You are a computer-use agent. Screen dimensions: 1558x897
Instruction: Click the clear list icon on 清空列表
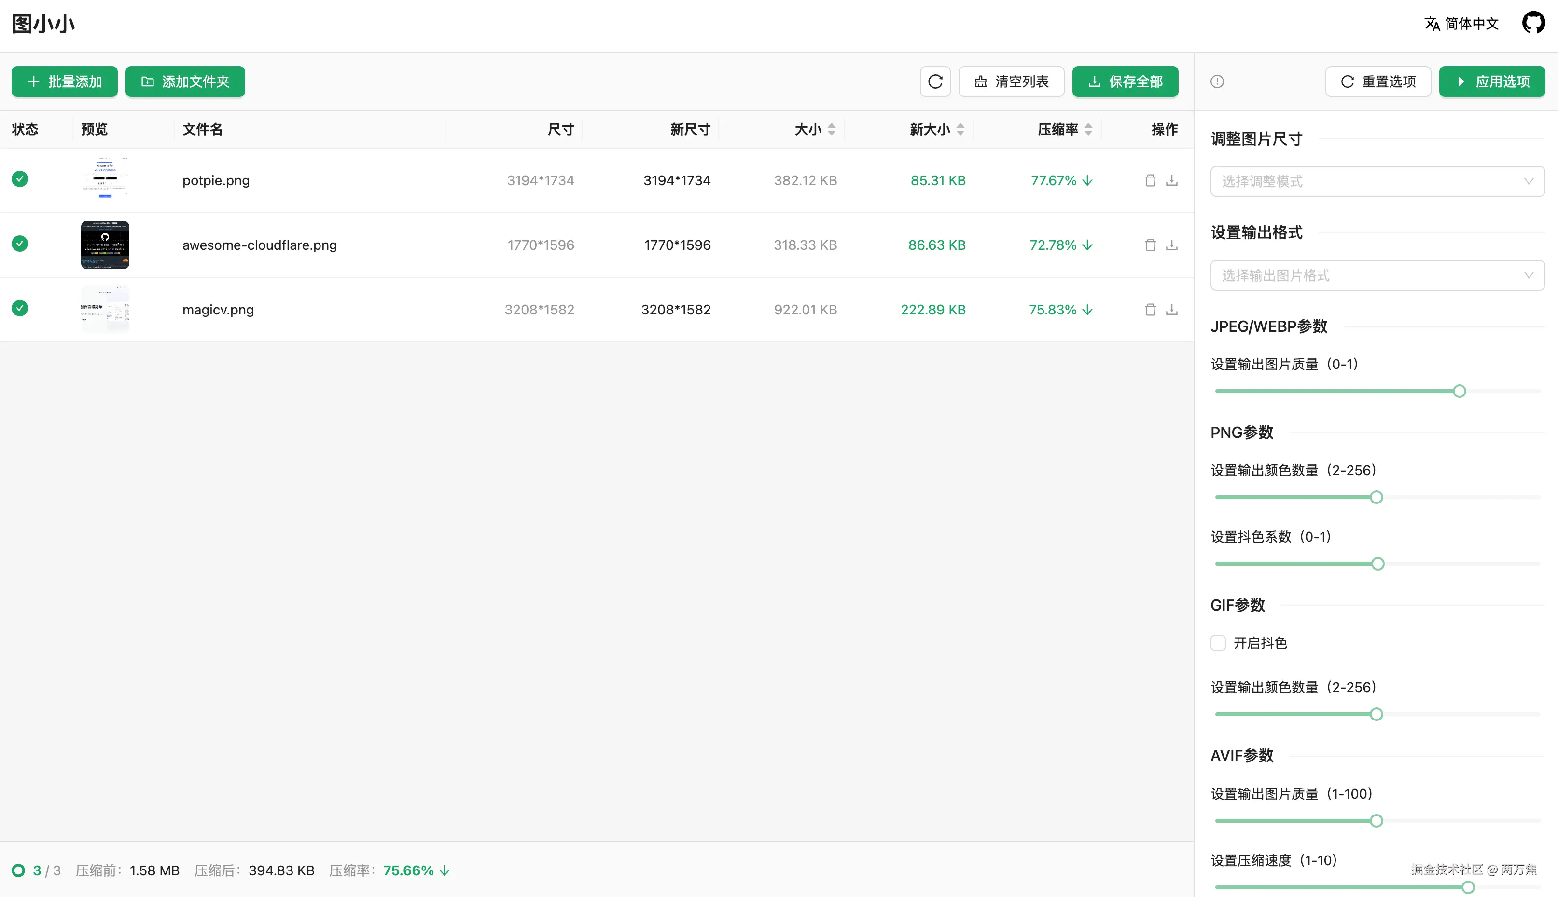click(981, 82)
